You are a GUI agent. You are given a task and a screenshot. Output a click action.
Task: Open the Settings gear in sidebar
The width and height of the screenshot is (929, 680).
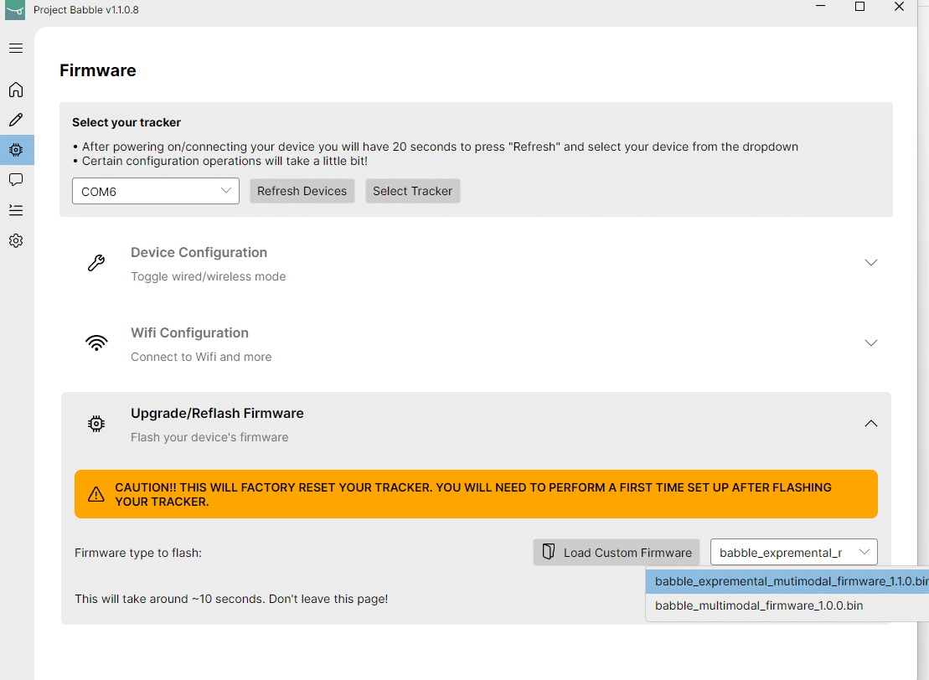coord(16,240)
